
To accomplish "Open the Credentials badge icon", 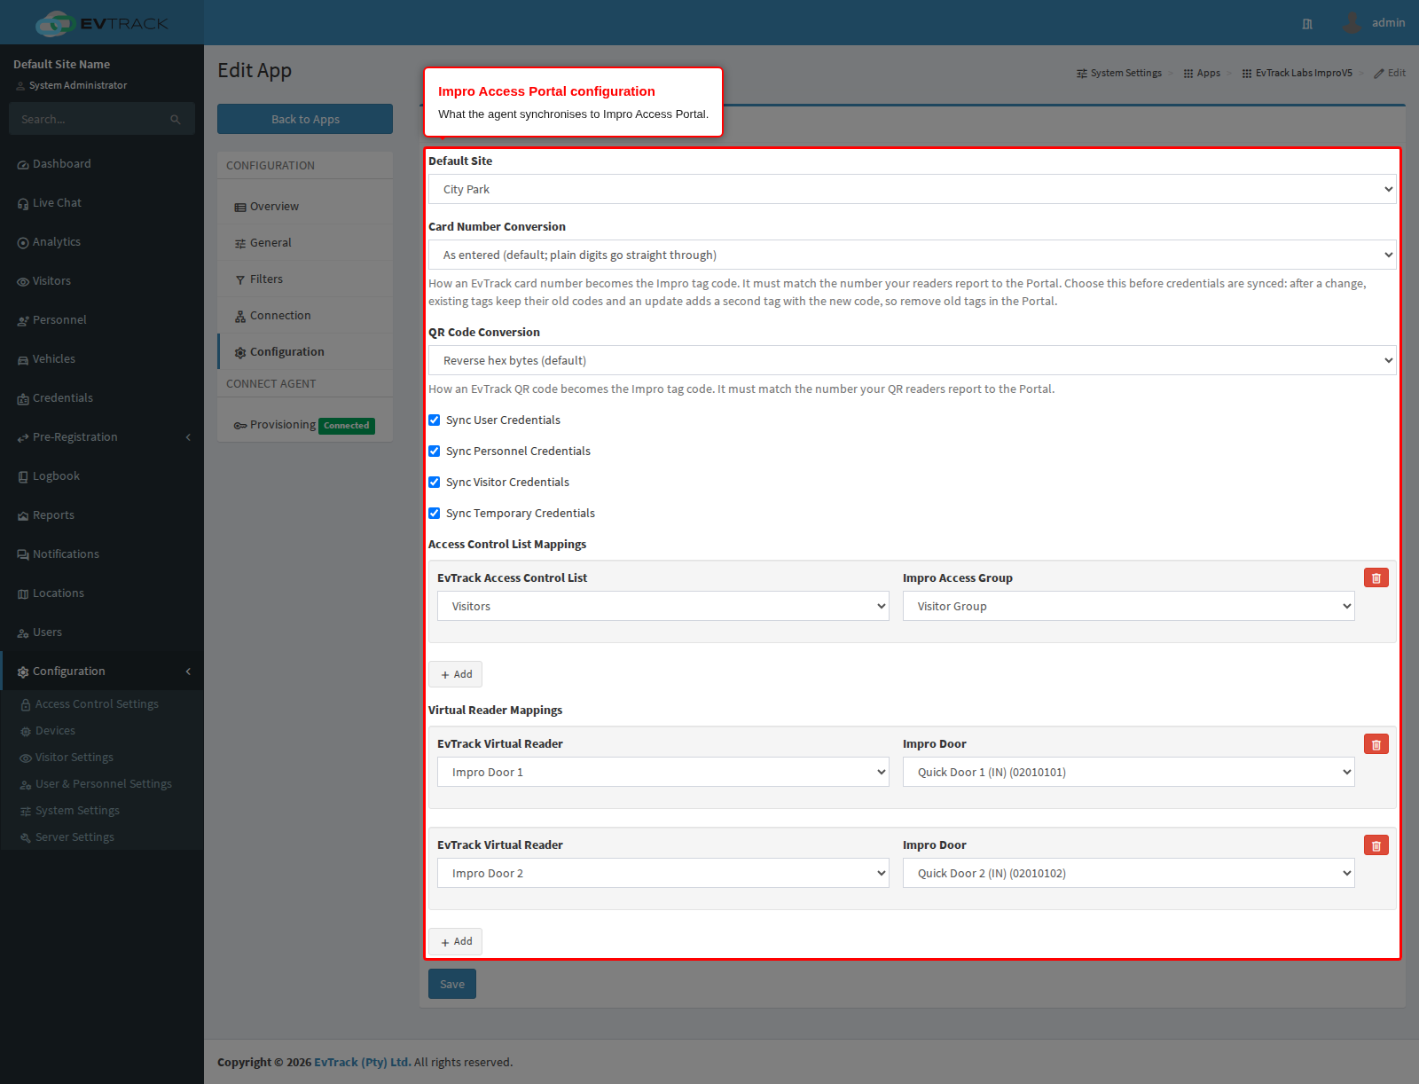I will (23, 399).
